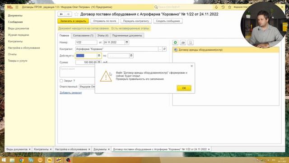Screen dimensions: 289x163
Task: Go forward with the right arrow button
Action: [68, 14]
